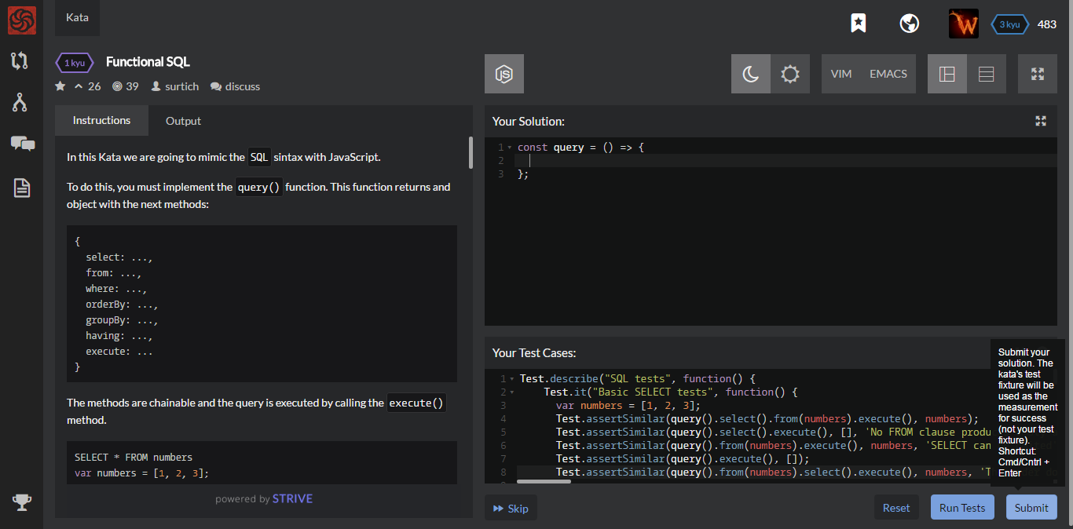Screen dimensions: 1073x529
Task: Collapse the code fold arrow on line 1
Action: click(x=509, y=148)
